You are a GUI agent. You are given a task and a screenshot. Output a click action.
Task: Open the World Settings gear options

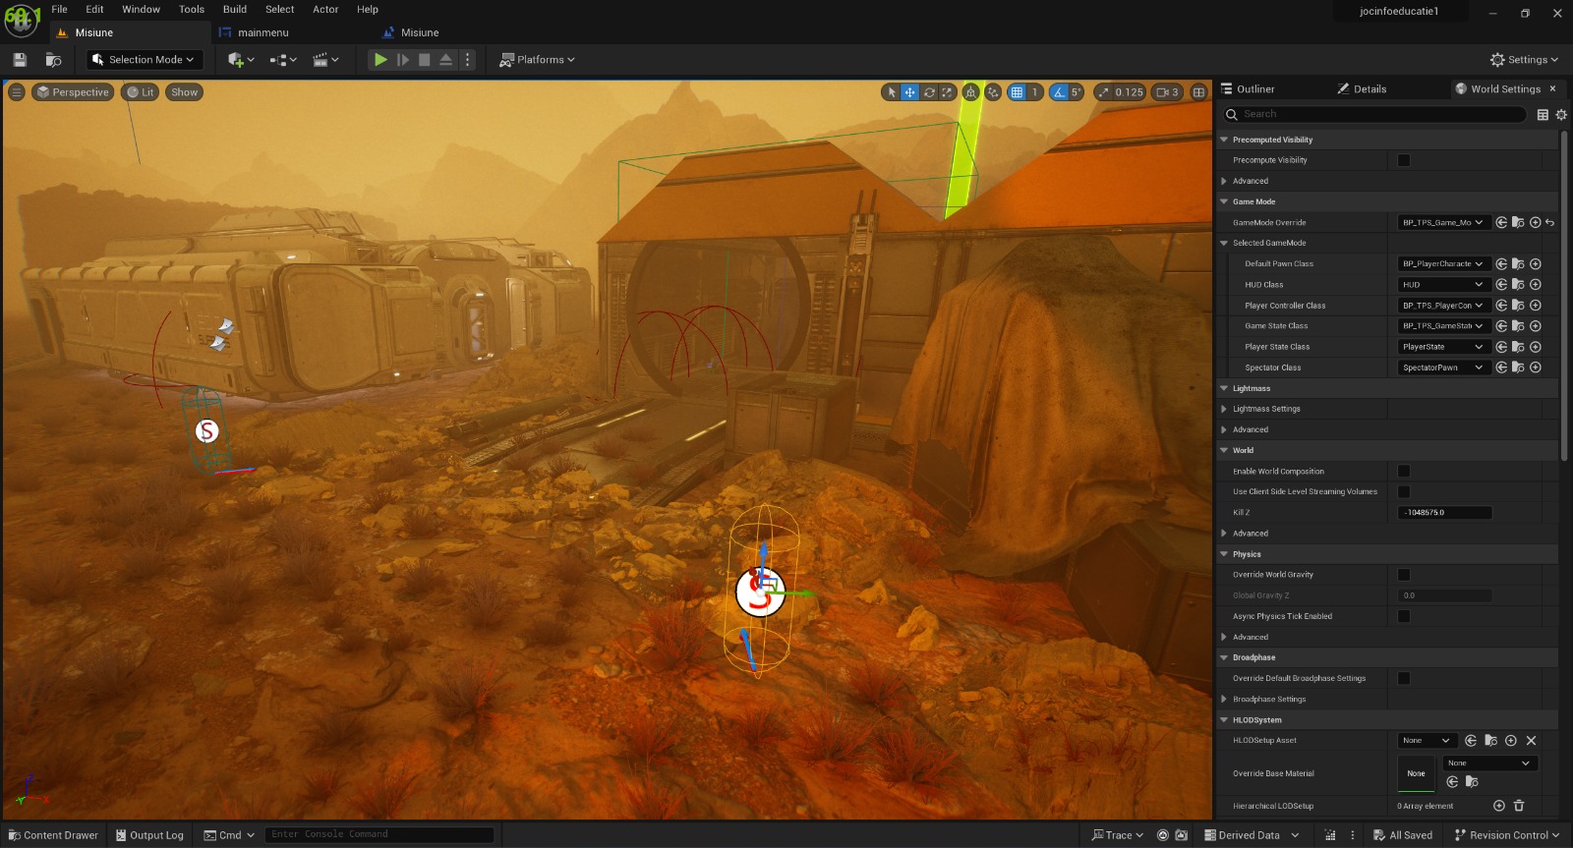click(x=1561, y=115)
